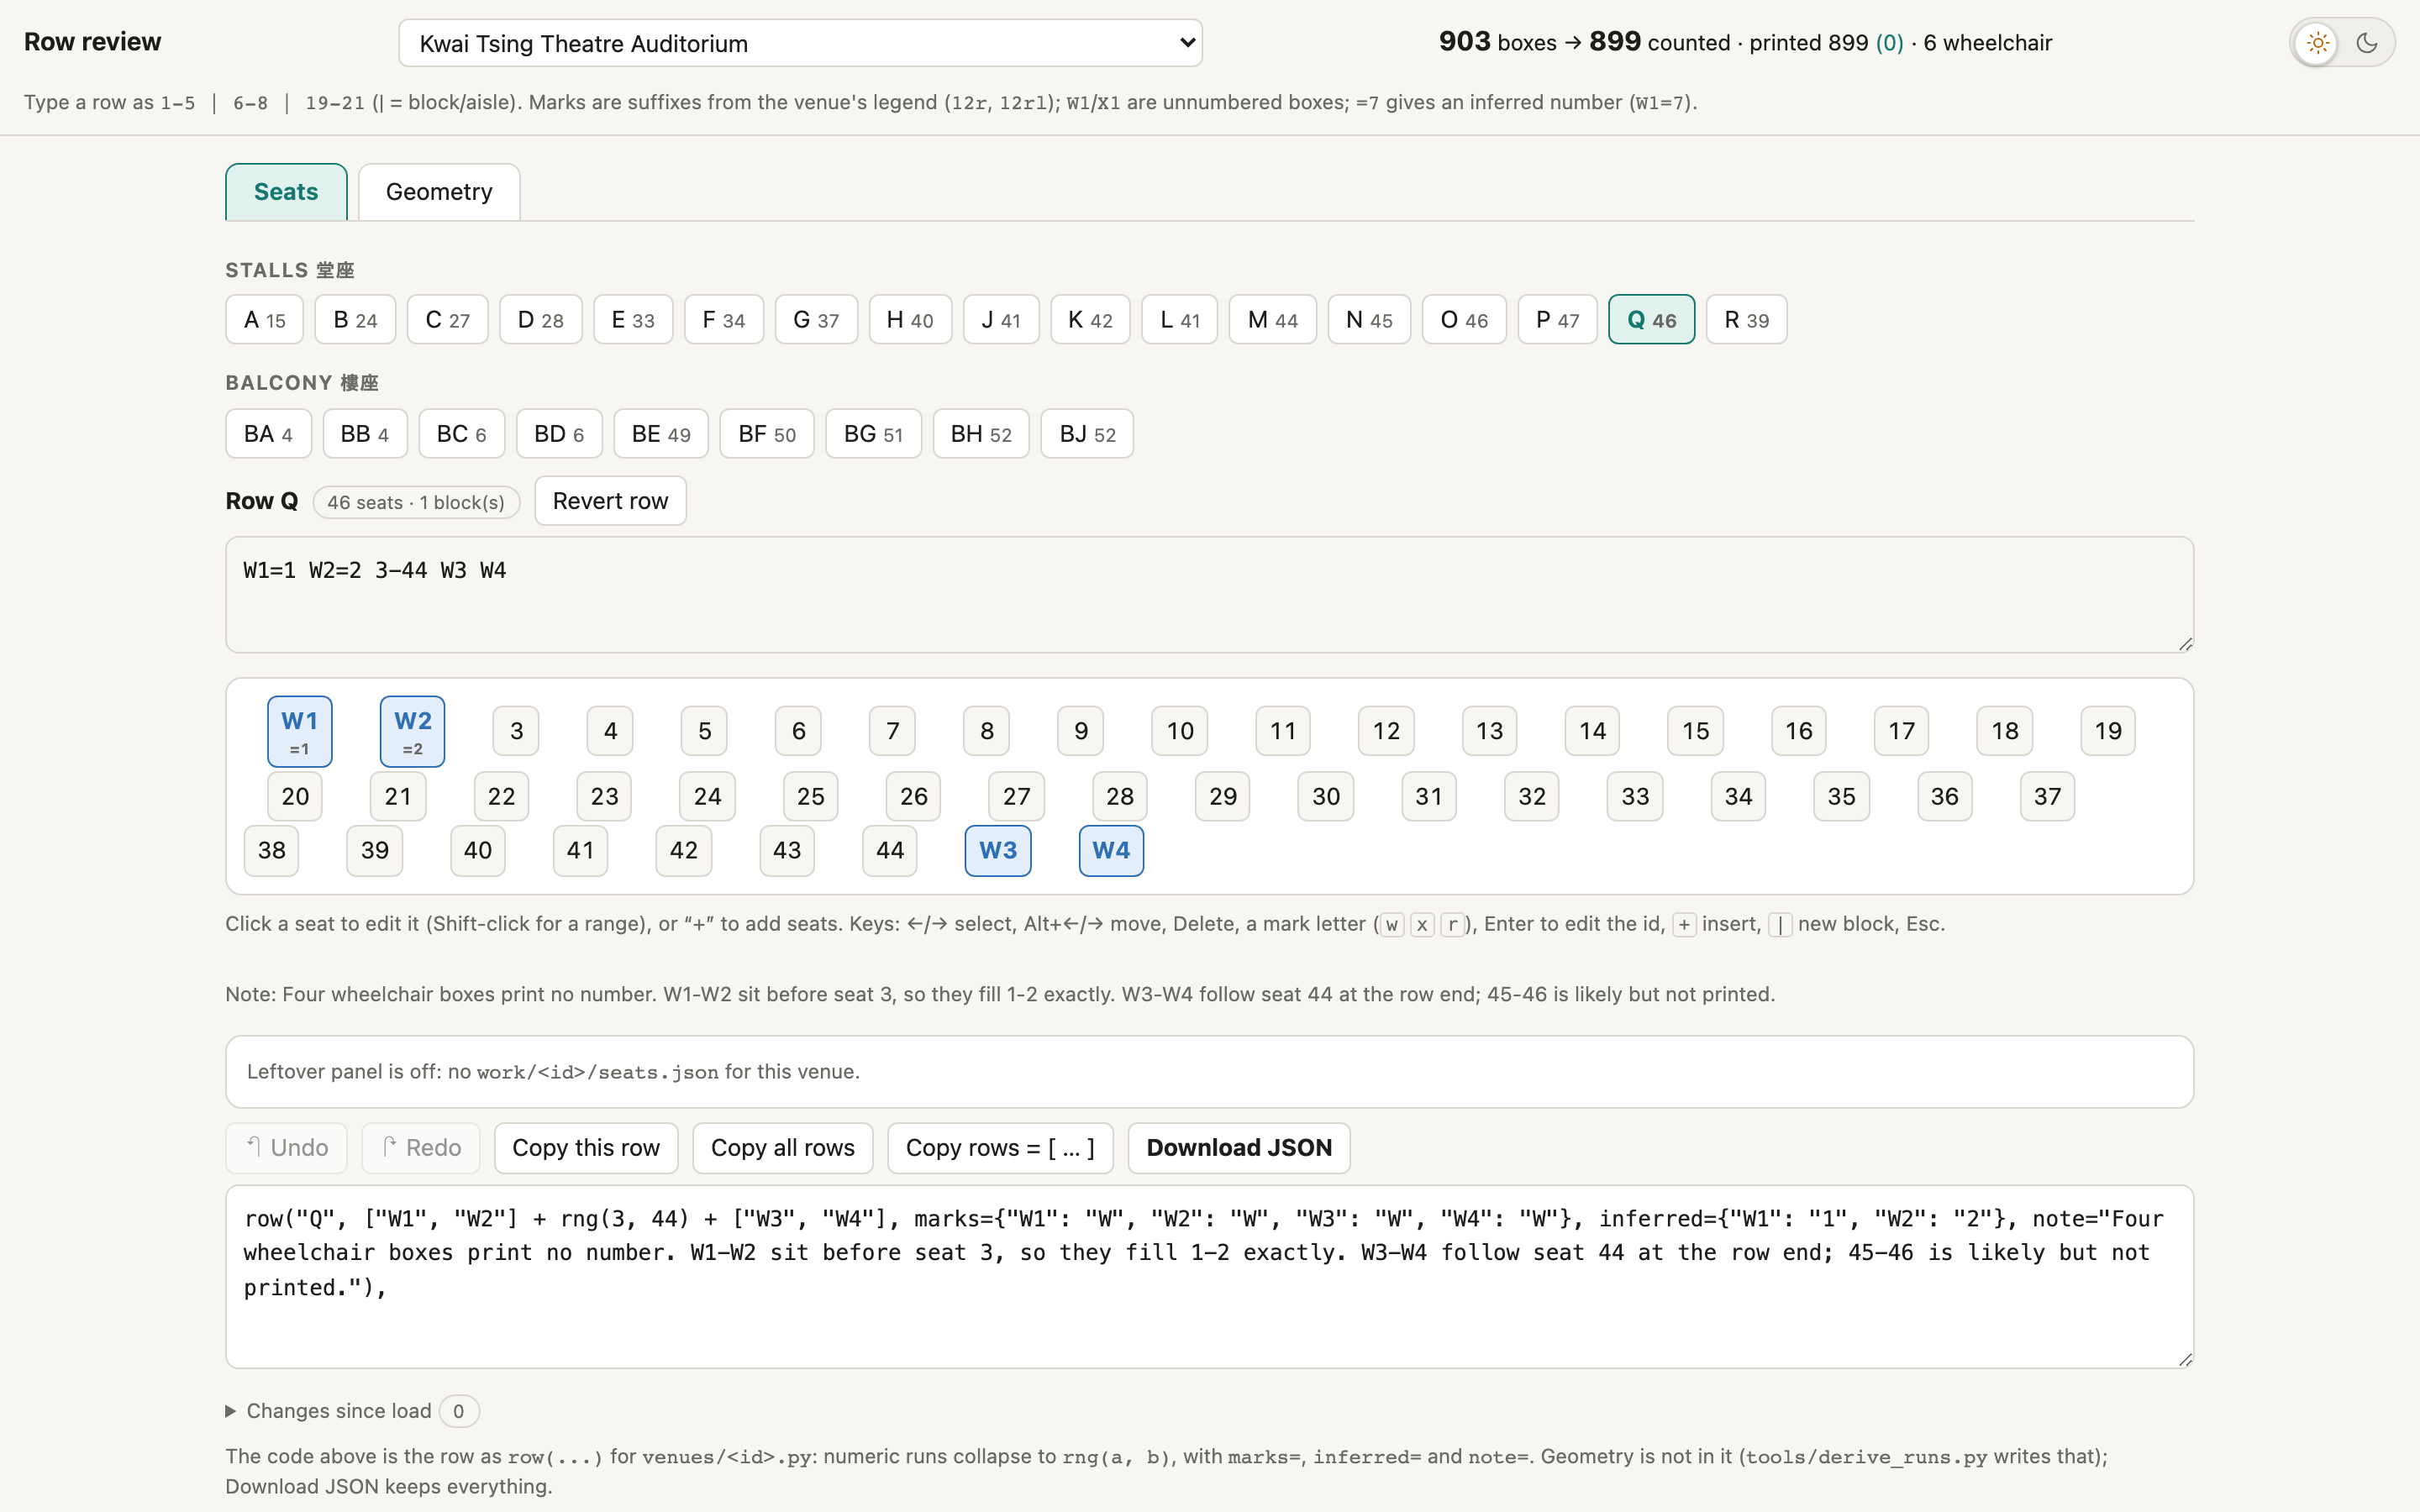Choose stalls row Q 46
The image size is (2420, 1512).
point(1651,320)
